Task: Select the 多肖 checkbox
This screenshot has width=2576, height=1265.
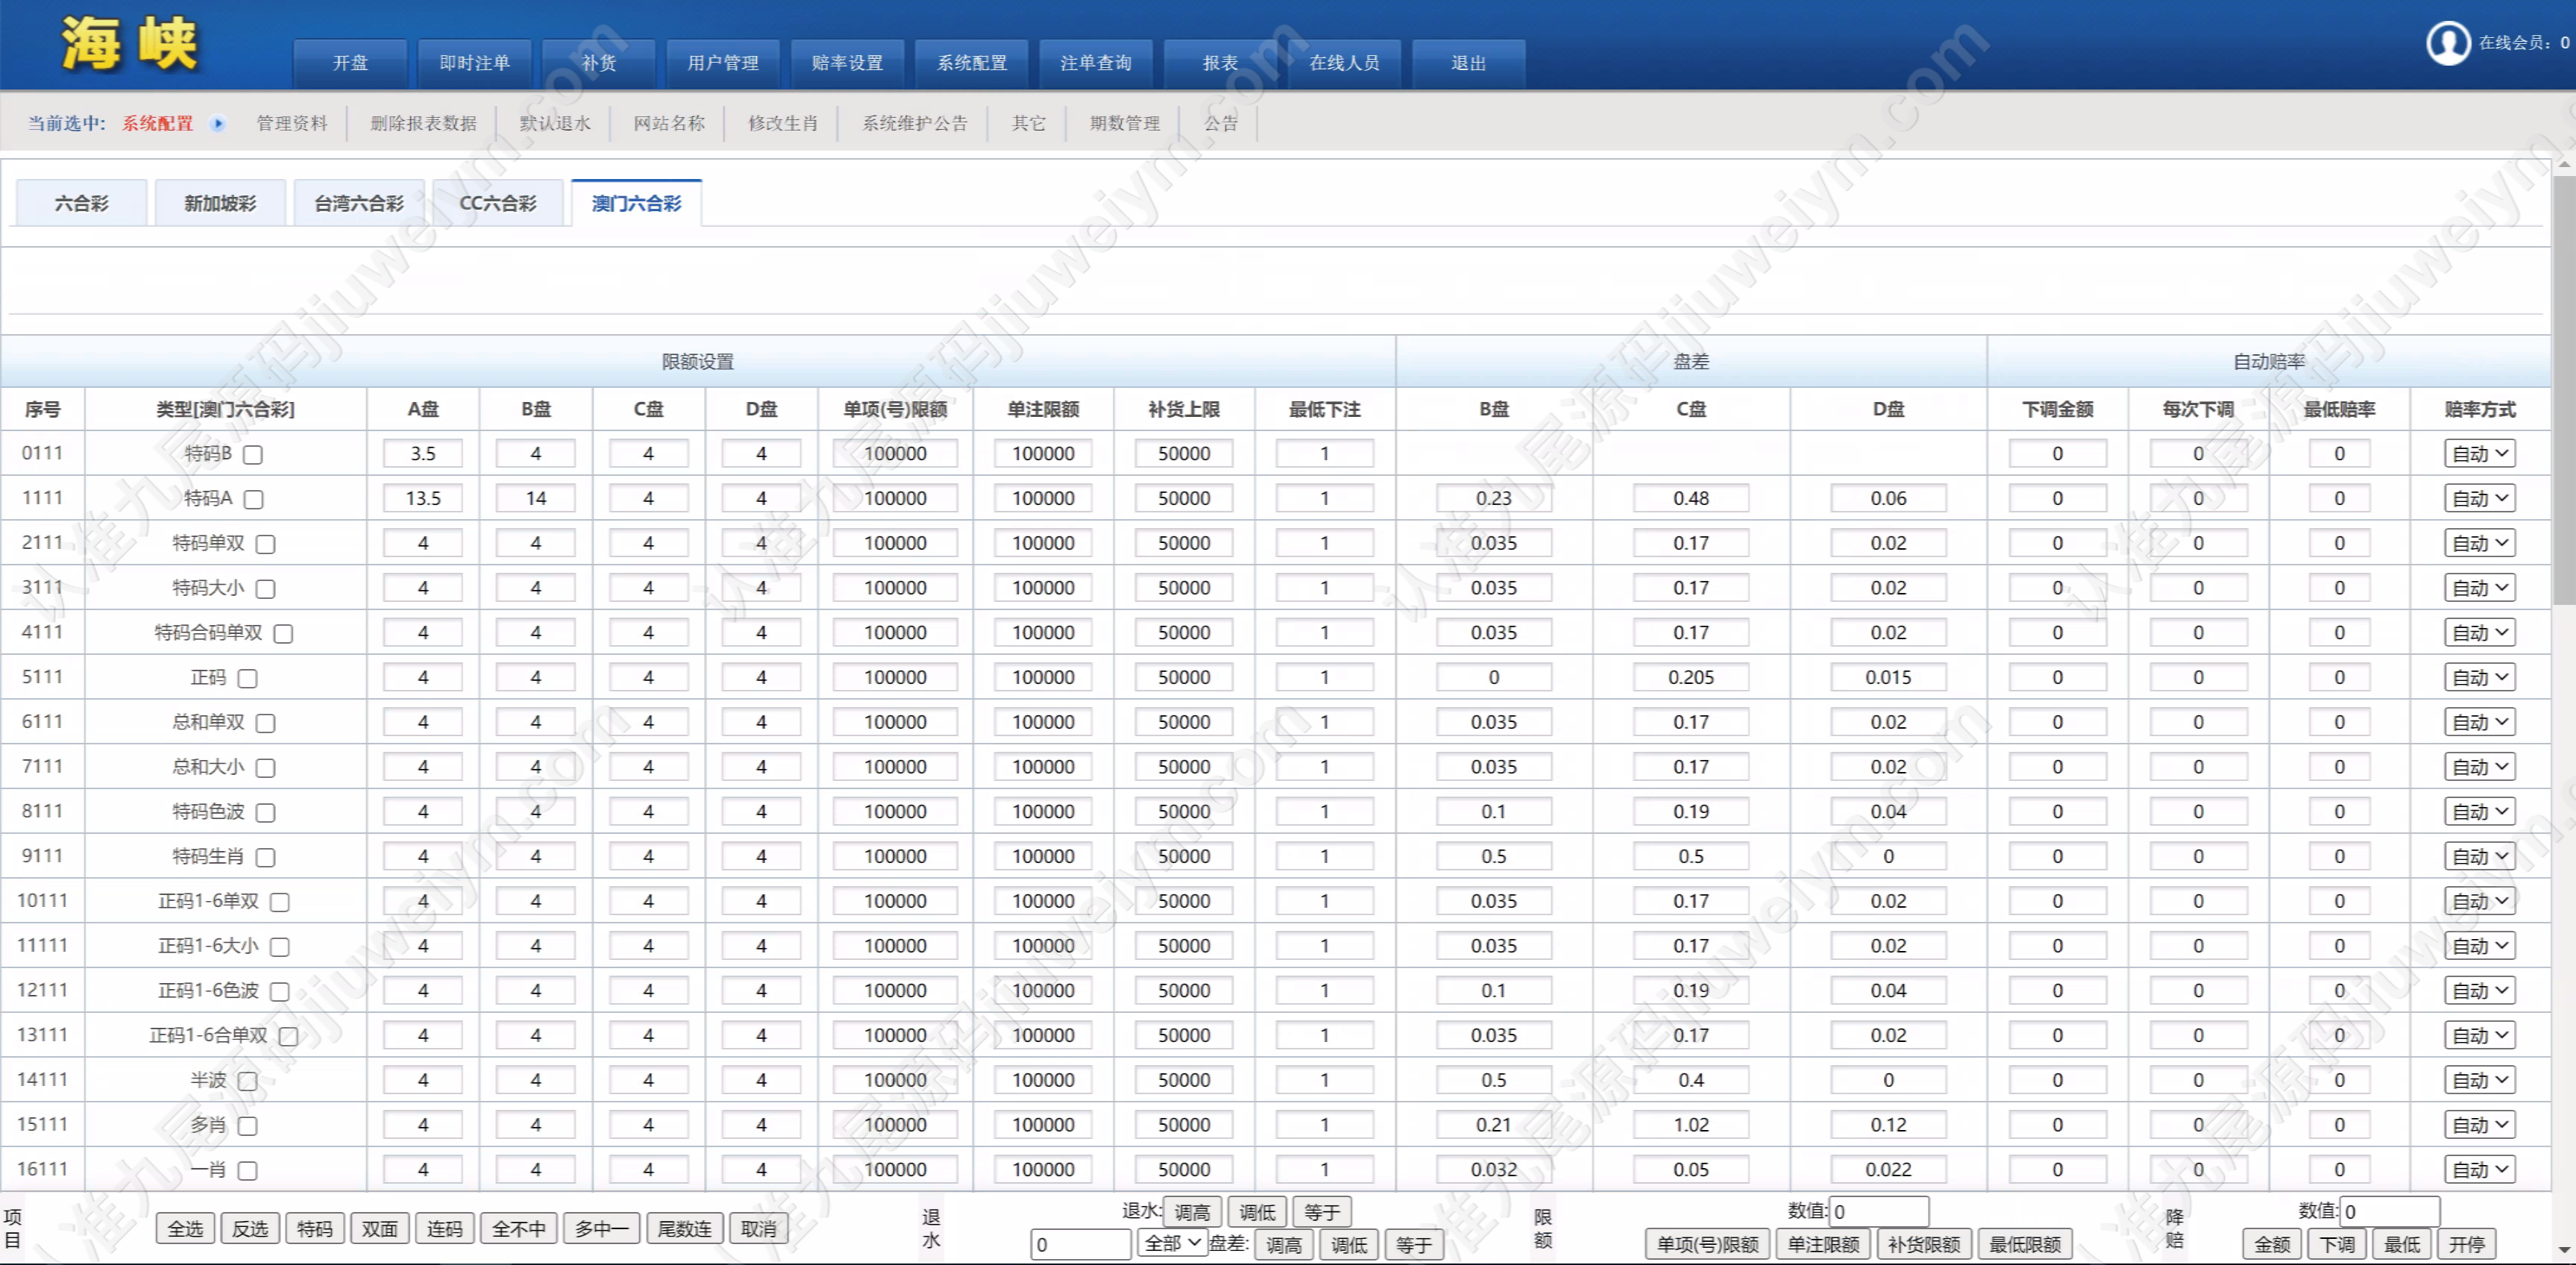Action: 247,1126
